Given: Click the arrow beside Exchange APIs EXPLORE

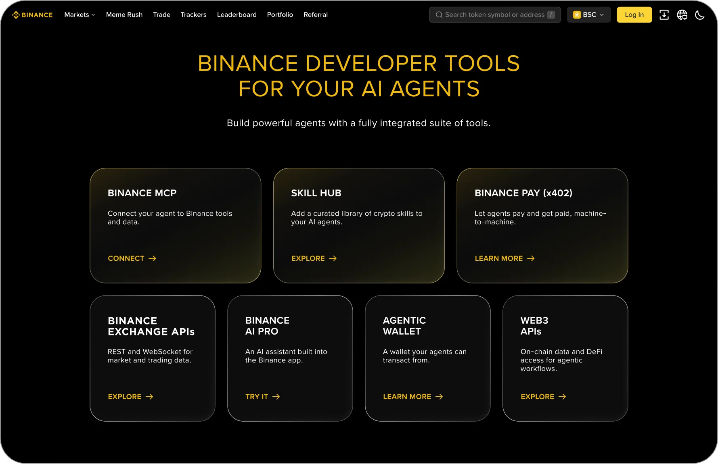Looking at the screenshot, I should click(x=149, y=397).
